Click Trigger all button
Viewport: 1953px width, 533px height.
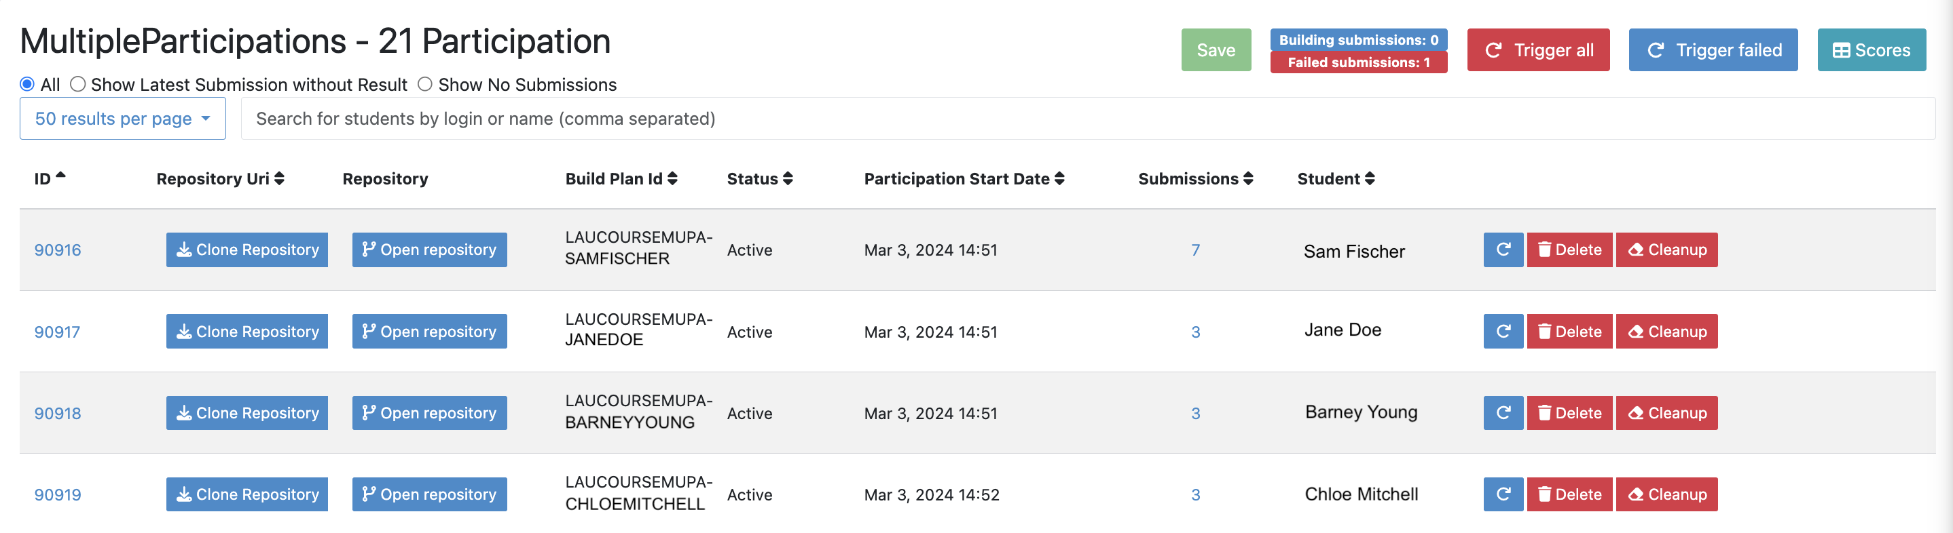[x=1537, y=50]
